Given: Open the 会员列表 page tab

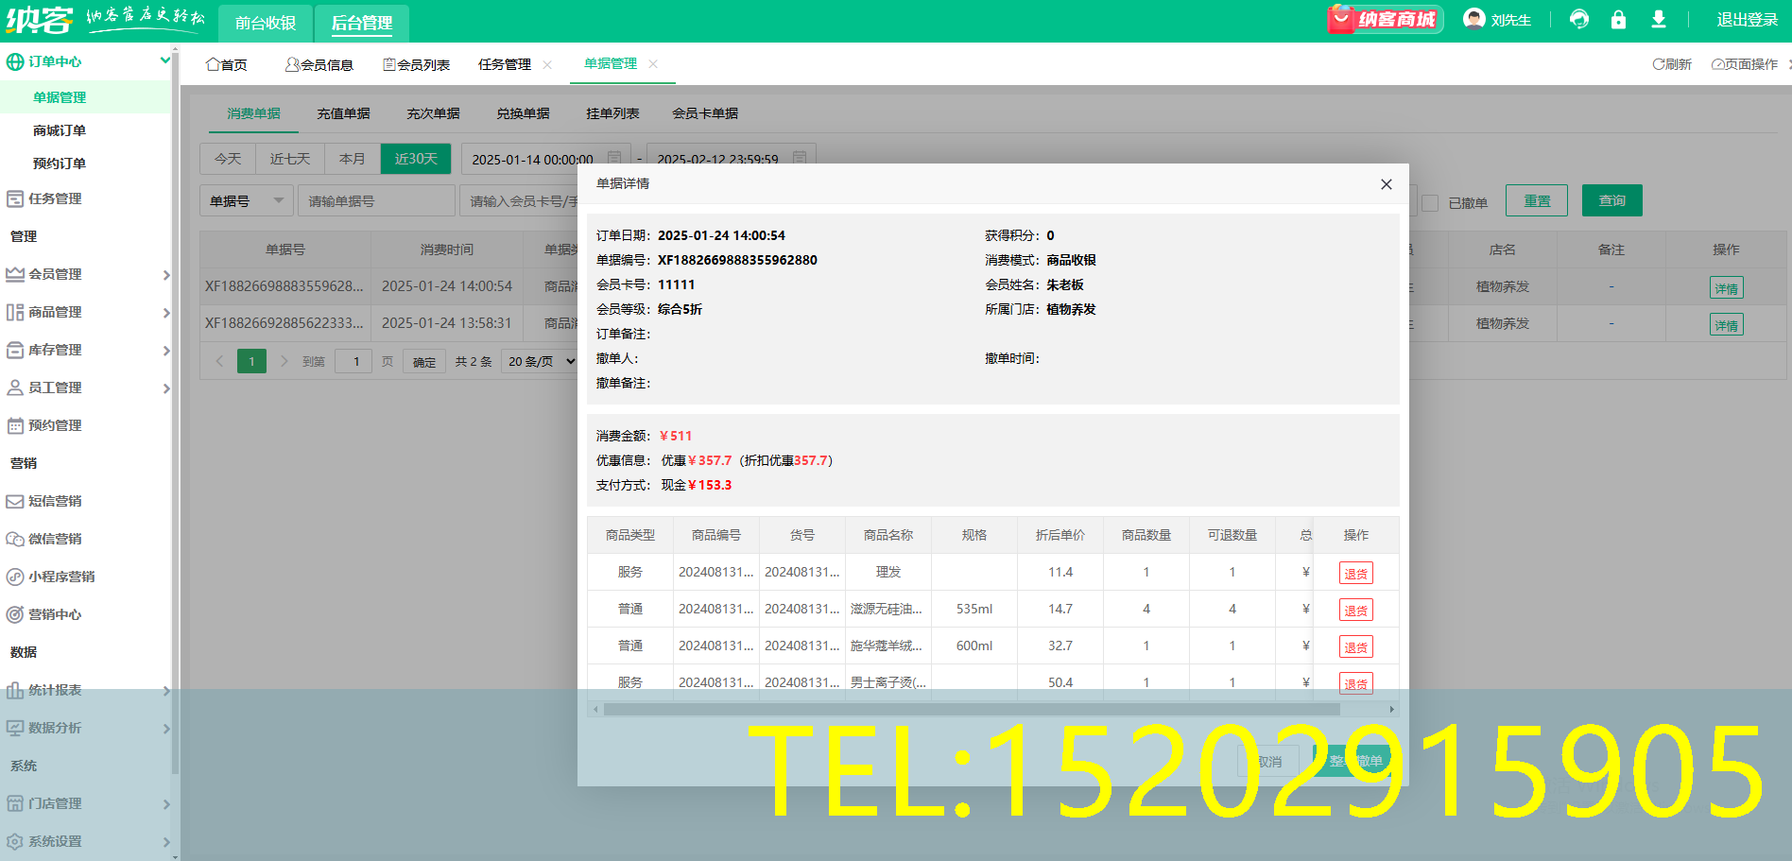Looking at the screenshot, I should click(x=416, y=64).
